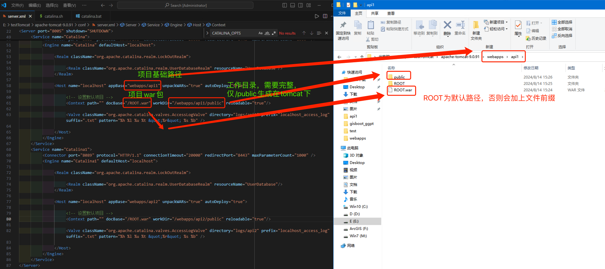Screen dimensions: 605x269
Task: Toggle regular expression search option
Action: click(x=274, y=33)
